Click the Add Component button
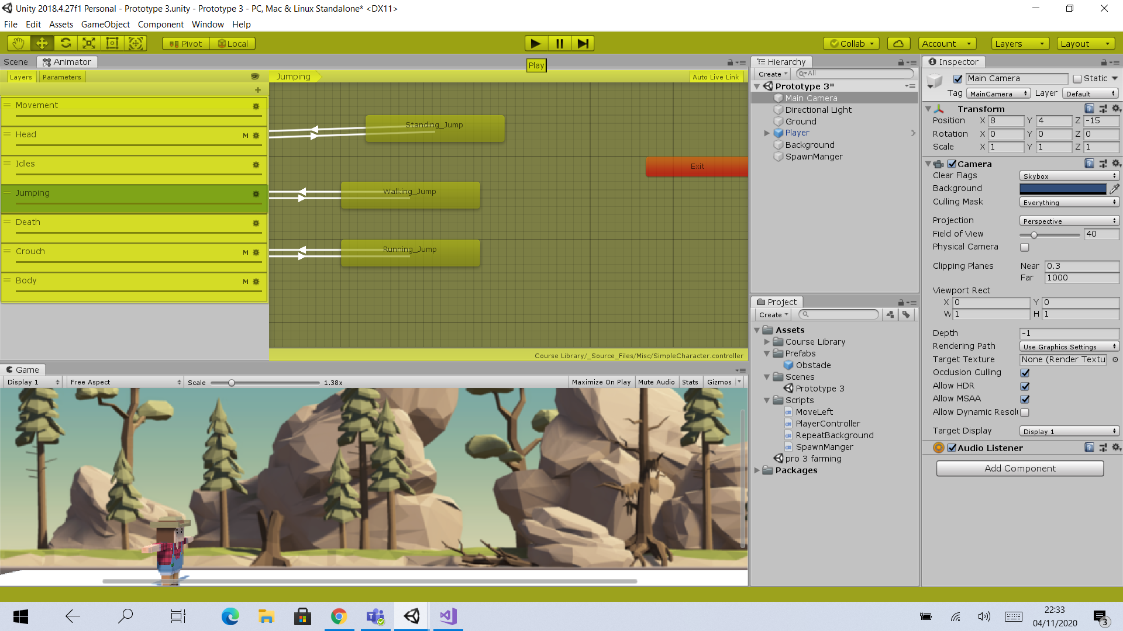Viewport: 1123px width, 631px height. pos(1019,469)
